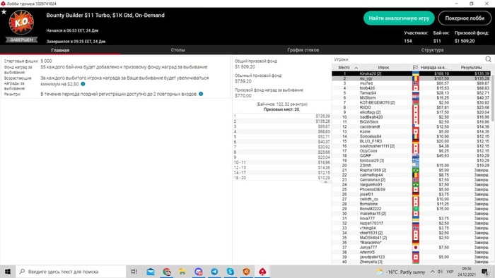
Task: Click prize pool value $1 509,20 in header
Action: coord(465,41)
